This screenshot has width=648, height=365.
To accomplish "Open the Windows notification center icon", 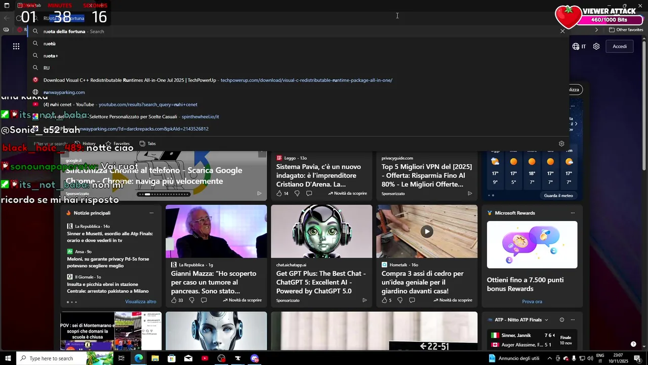I will [637, 358].
